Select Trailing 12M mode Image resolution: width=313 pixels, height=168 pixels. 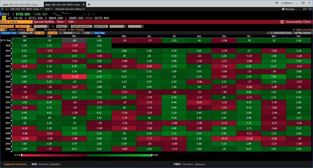click(26, 33)
